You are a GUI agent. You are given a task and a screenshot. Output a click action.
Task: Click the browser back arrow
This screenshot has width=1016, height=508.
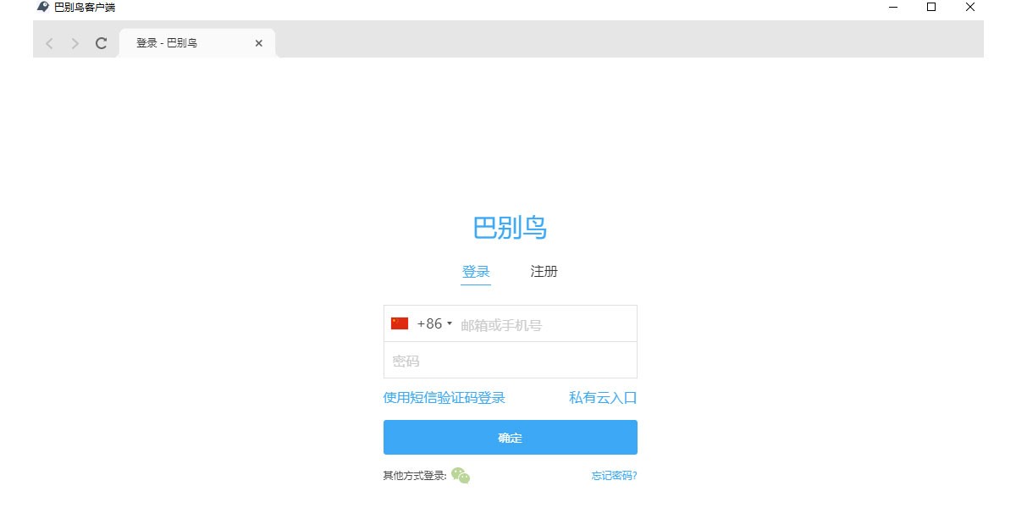49,43
